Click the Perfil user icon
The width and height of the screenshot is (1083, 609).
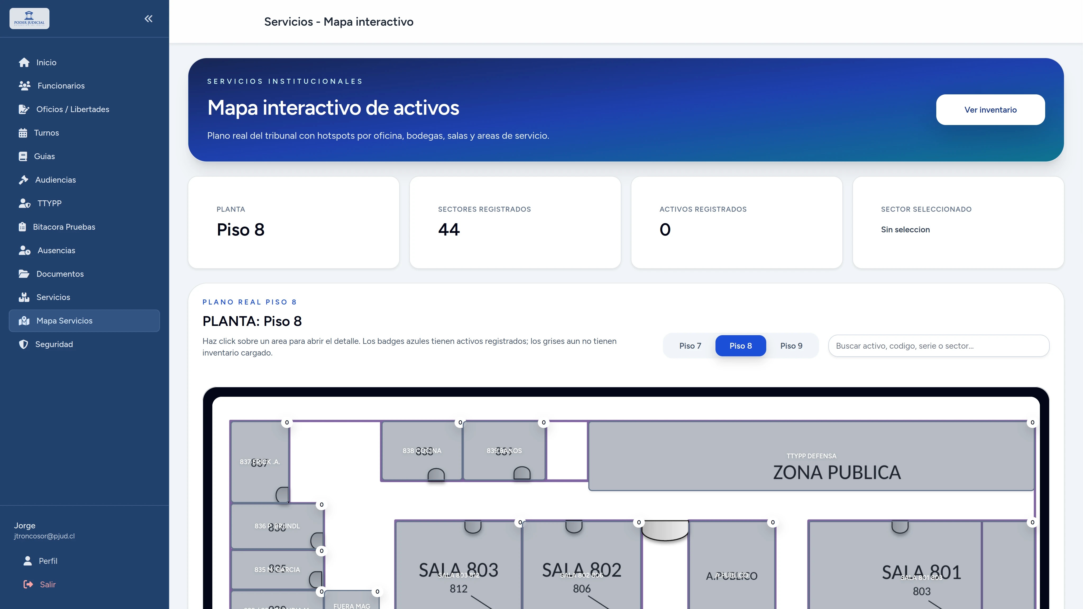(28, 561)
